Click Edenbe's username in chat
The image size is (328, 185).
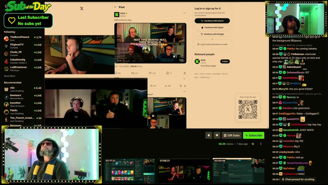click(287, 108)
